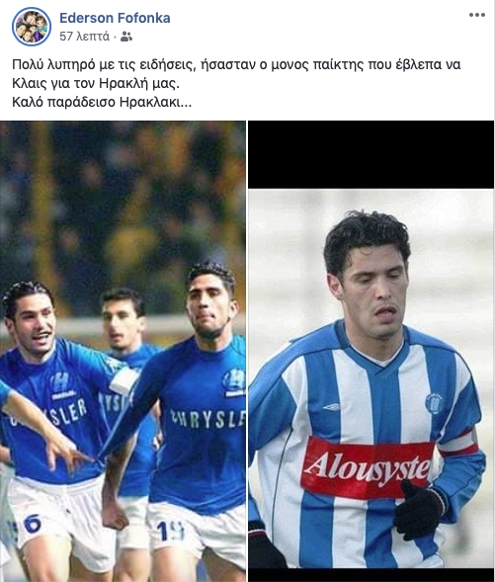495x582 pixels.
Task: Open the left photo of celebrating players
Action: click(123, 351)
